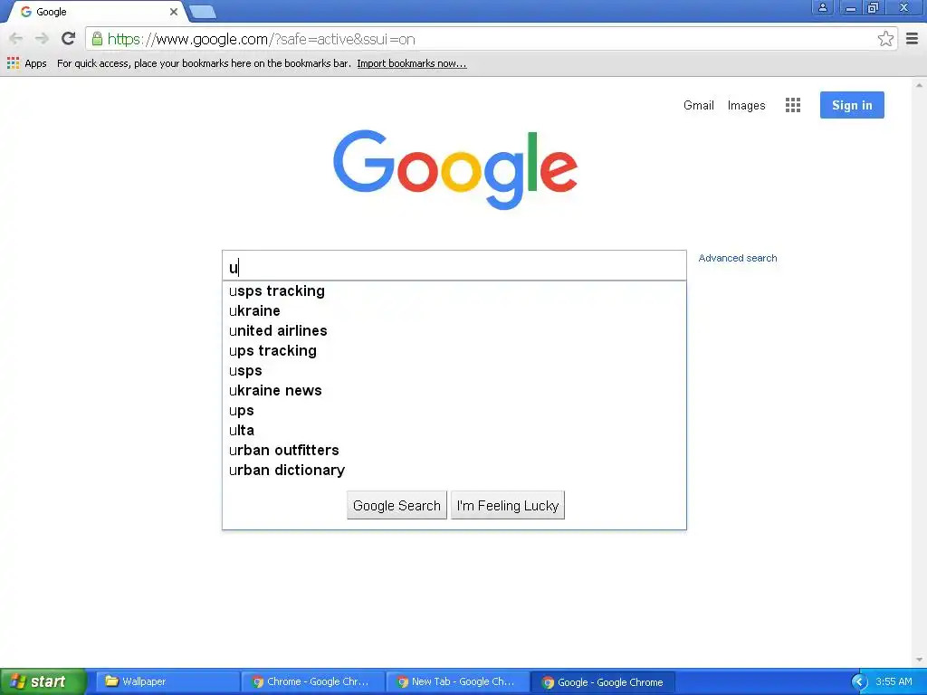The height and width of the screenshot is (695, 927).
Task: Reload the page with the refresh icon
Action: [69, 38]
